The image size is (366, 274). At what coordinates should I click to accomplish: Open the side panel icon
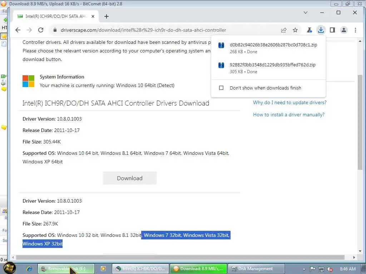point(332,30)
